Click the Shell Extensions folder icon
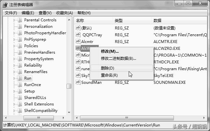Image resolution: width=210 pixels, height=131 pixels. coord(20,104)
